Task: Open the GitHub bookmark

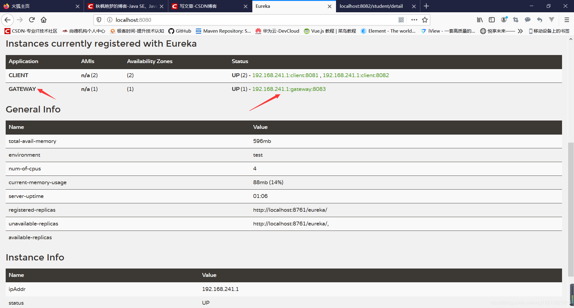Action: coord(180,31)
